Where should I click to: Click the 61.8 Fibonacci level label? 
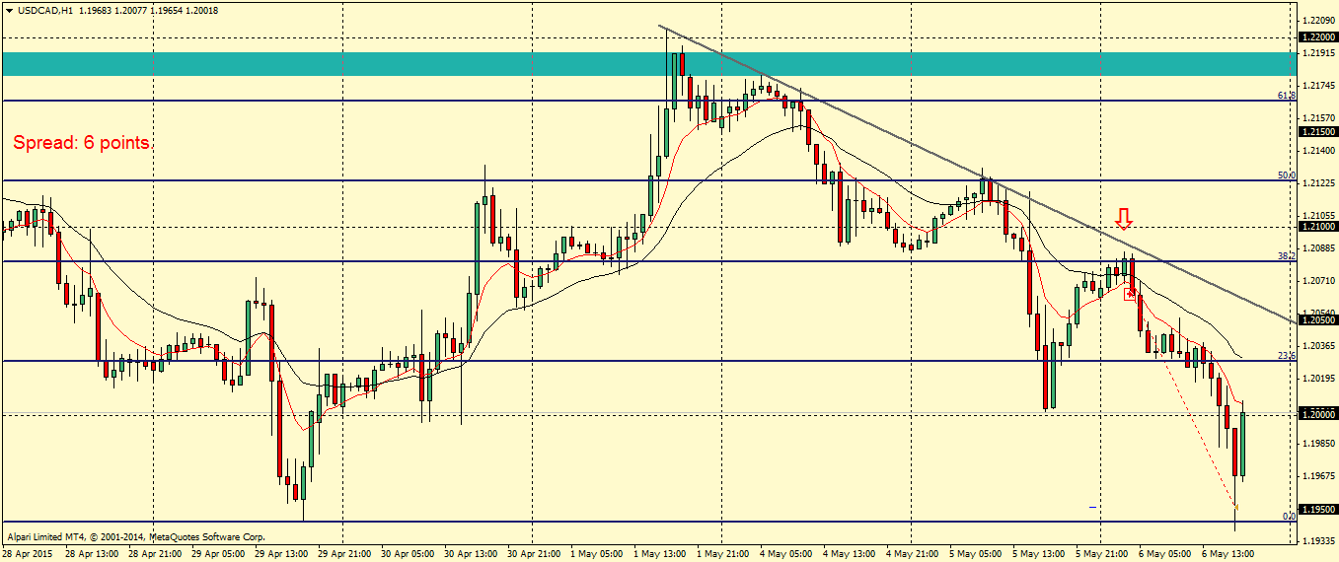[1286, 96]
